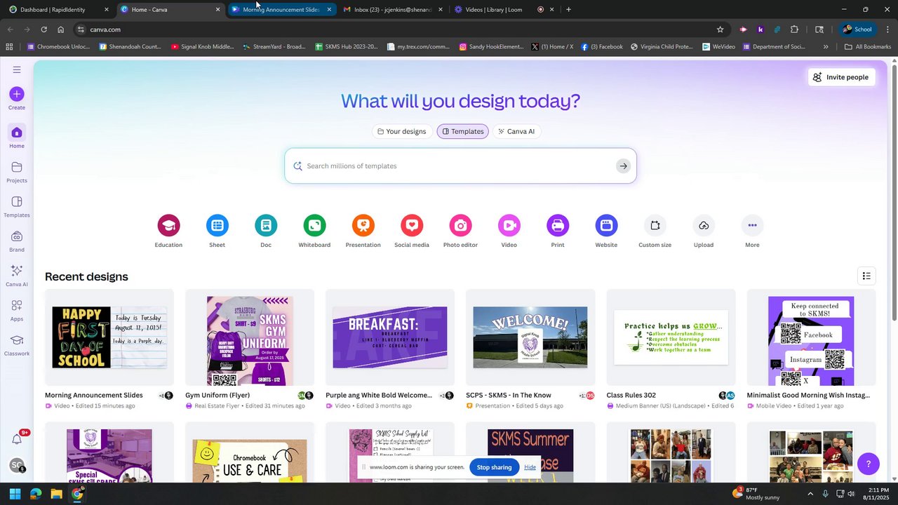Viewport: 898px width, 505px height.
Task: Open Classwork in the Canva sidebar
Action: coord(17,344)
